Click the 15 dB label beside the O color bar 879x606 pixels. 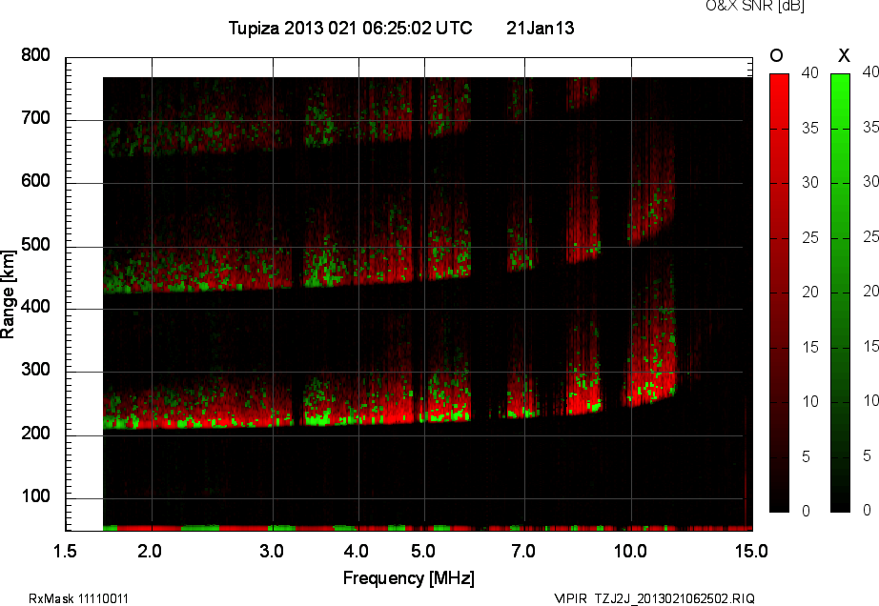(810, 347)
